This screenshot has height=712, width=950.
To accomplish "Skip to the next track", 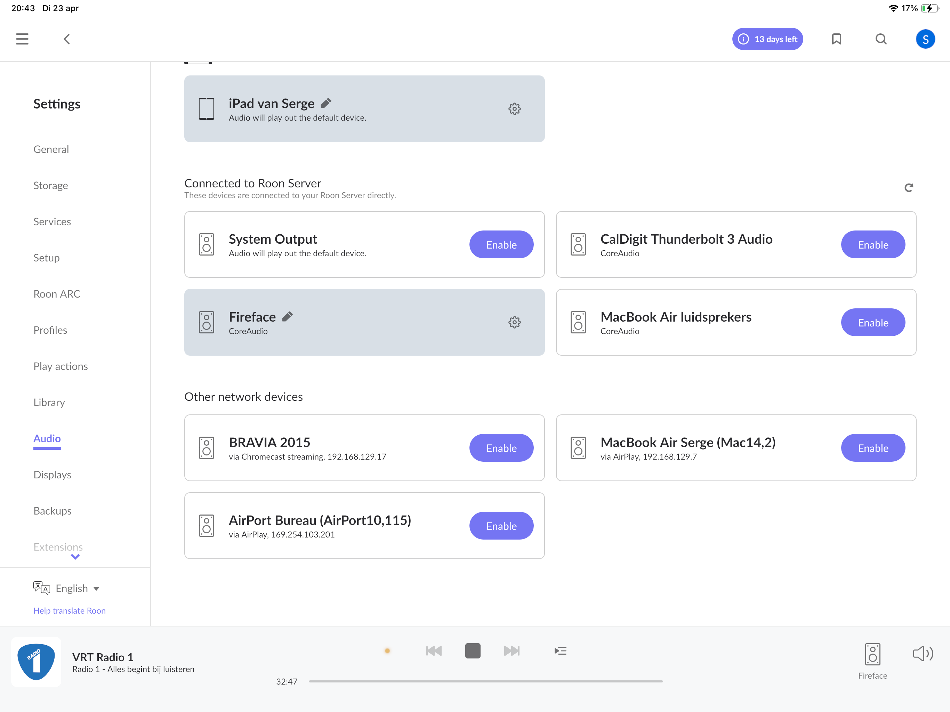I will (x=512, y=651).
